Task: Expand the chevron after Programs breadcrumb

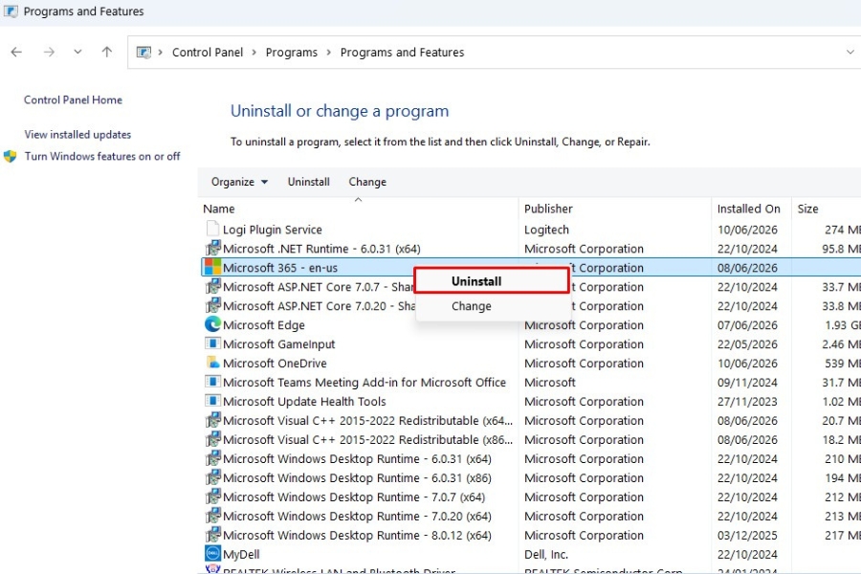Action: click(x=328, y=53)
